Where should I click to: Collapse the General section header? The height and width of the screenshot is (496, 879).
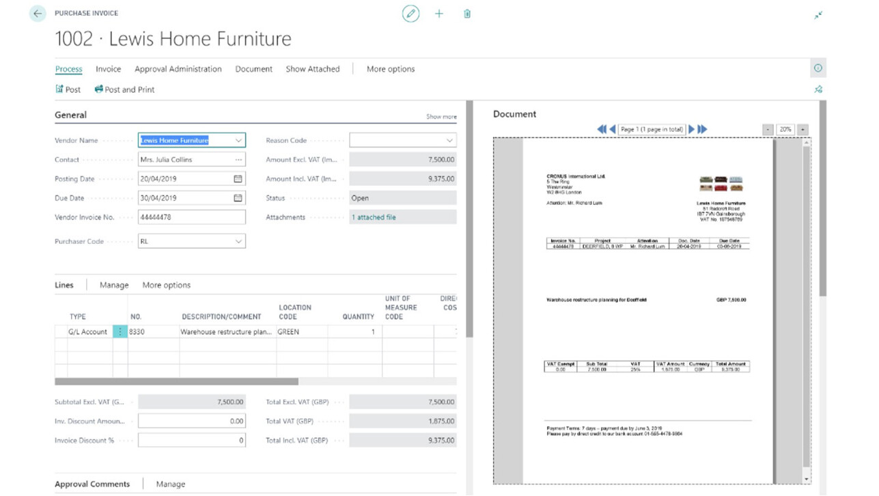70,115
